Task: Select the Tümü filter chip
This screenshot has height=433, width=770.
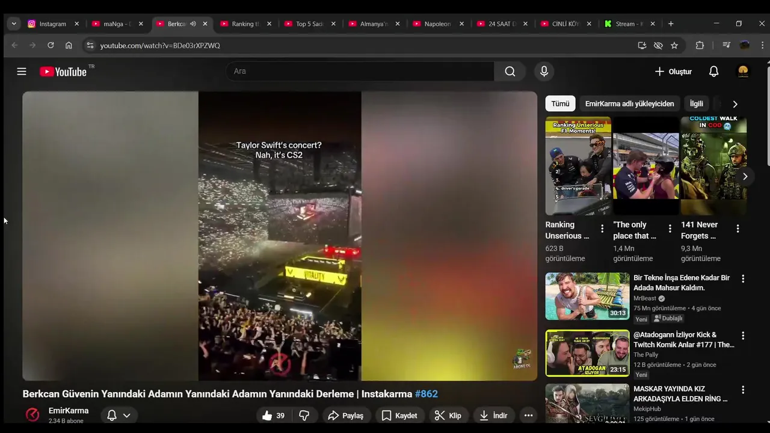Action: point(560,103)
